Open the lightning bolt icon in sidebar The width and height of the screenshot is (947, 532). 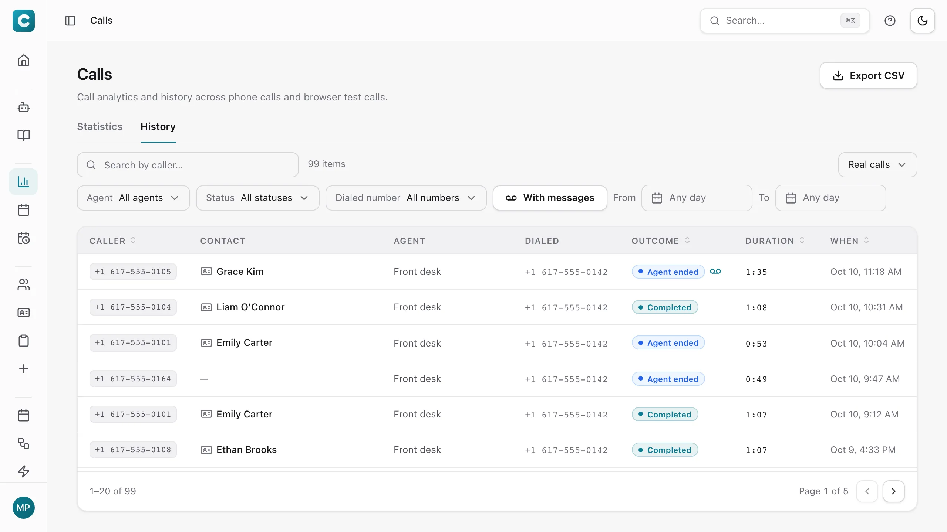tap(24, 471)
